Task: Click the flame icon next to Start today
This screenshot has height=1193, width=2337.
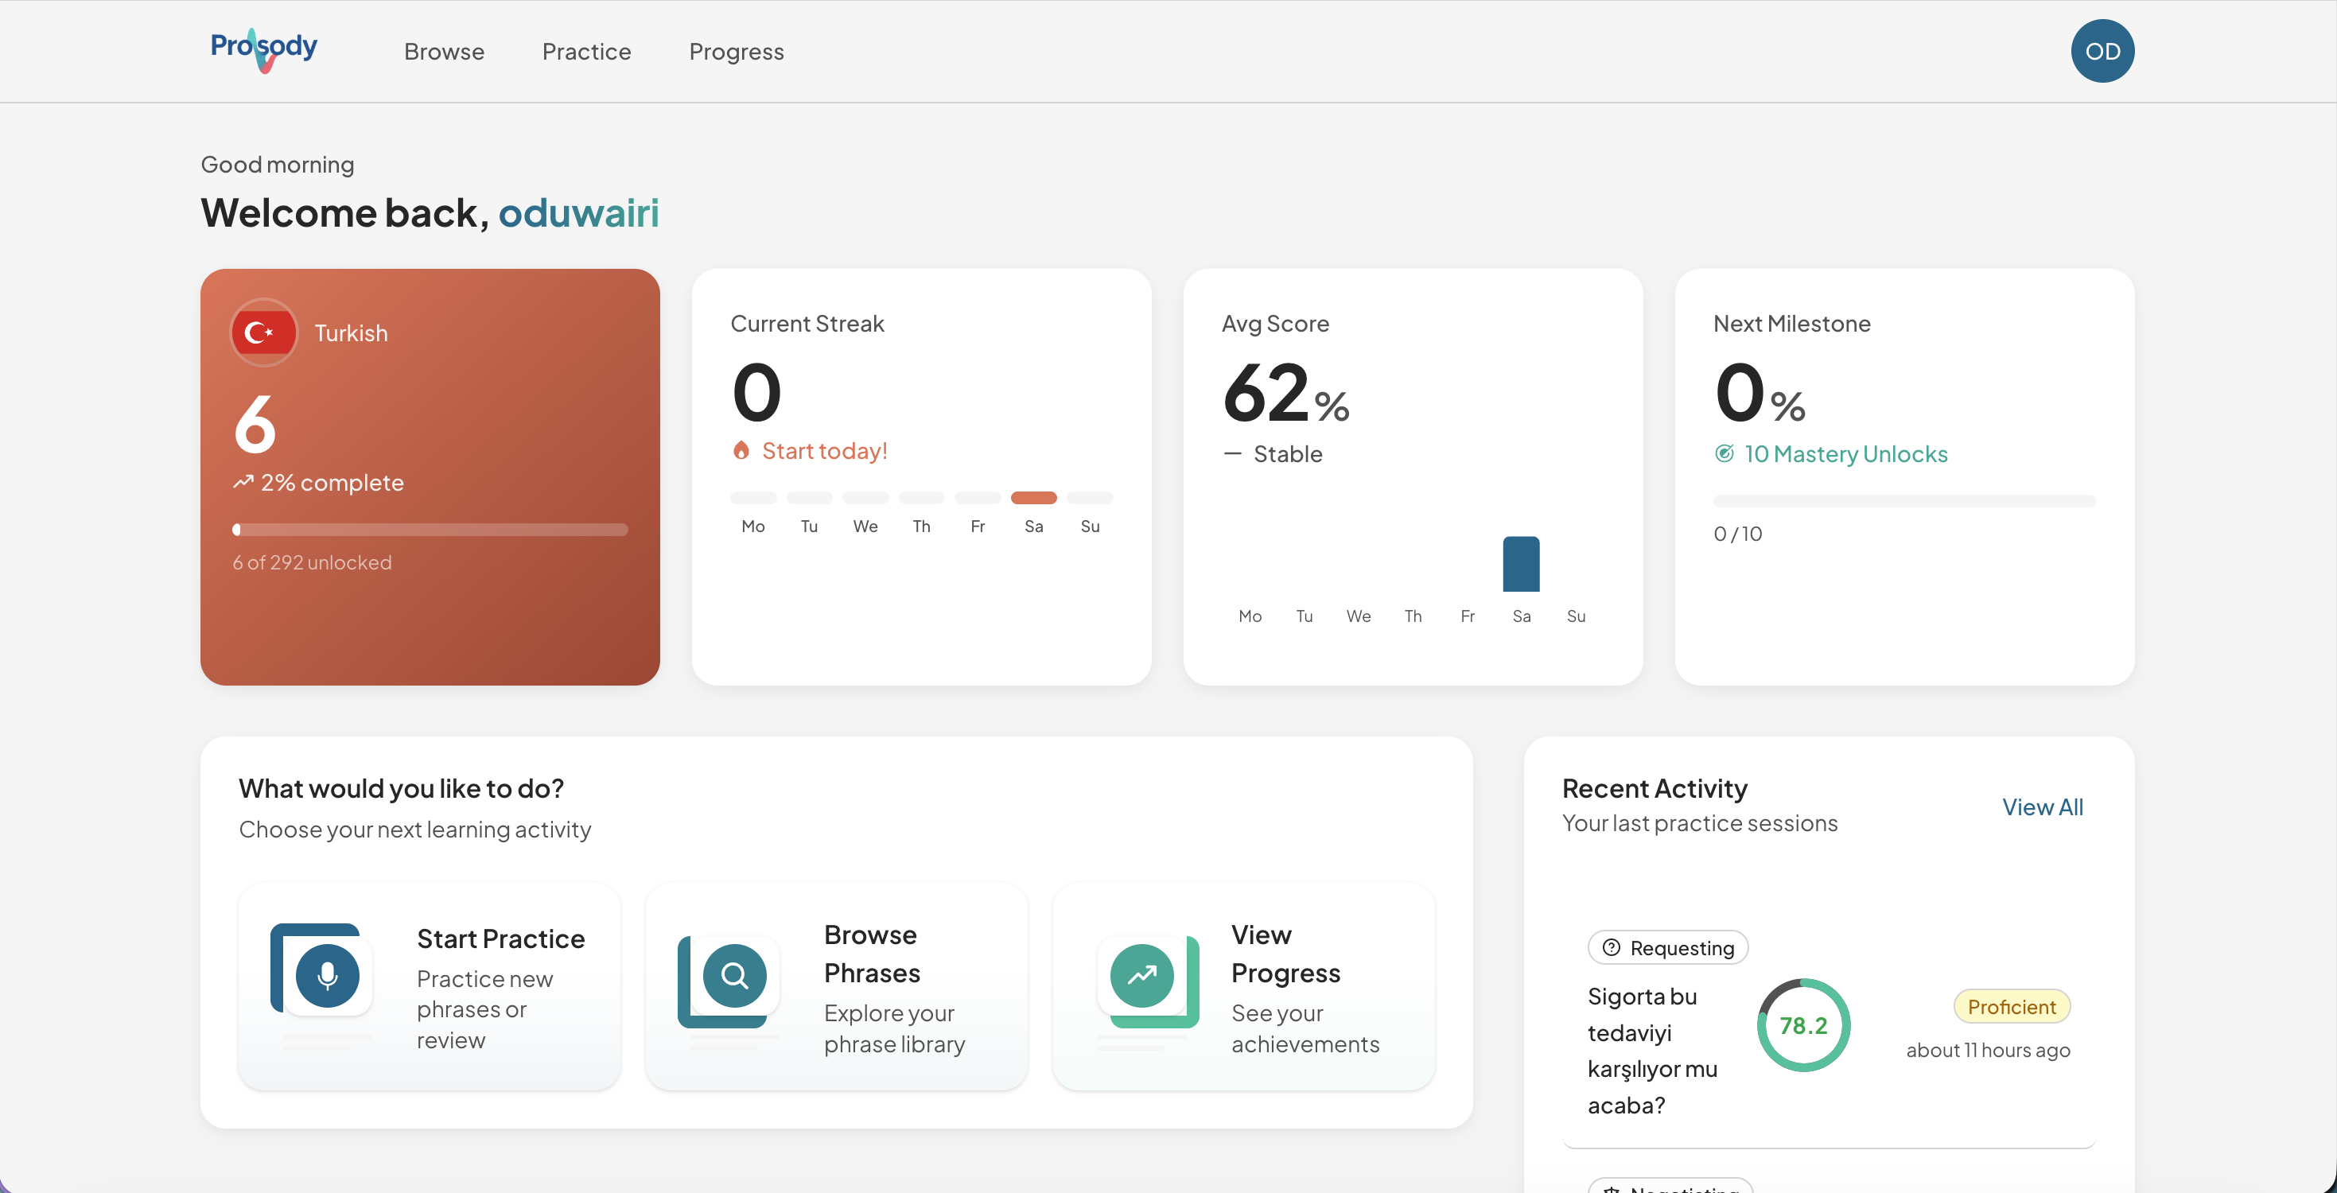Action: tap(744, 450)
